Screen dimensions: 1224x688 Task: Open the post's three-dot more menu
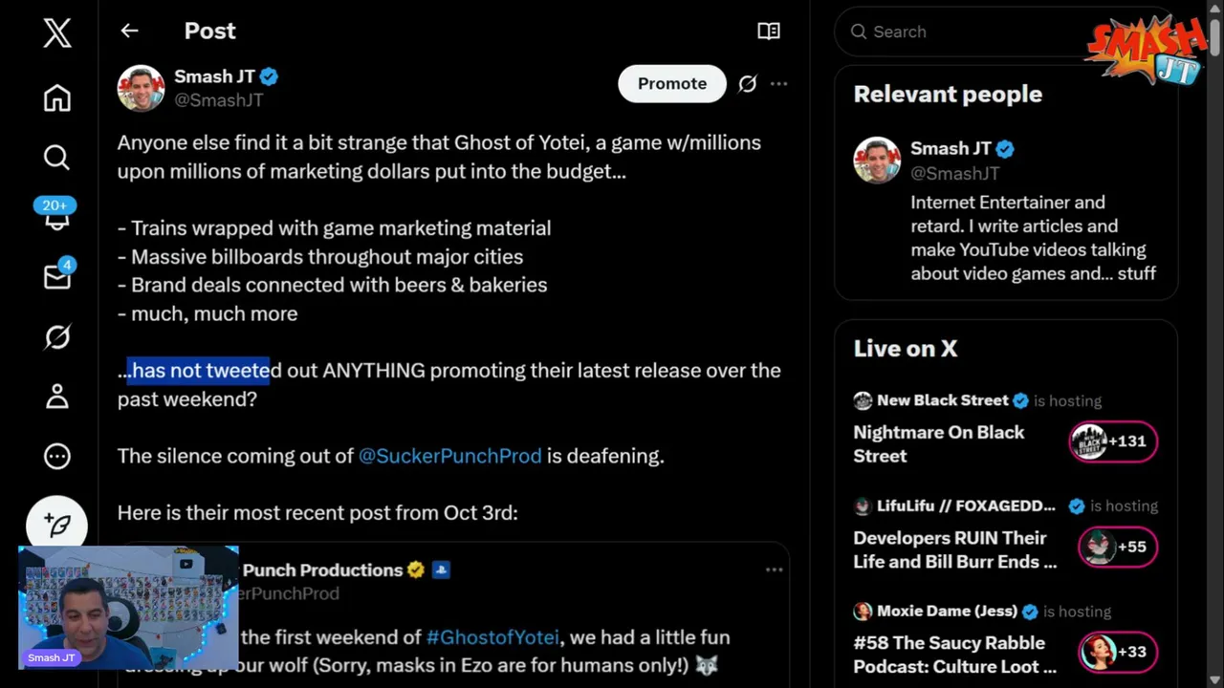(x=779, y=84)
